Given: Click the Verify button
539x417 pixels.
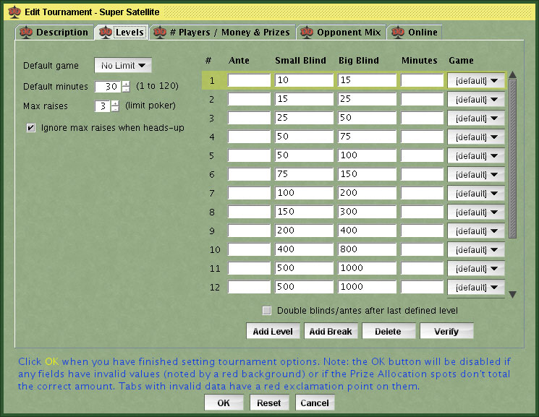Looking at the screenshot, I should point(446,331).
